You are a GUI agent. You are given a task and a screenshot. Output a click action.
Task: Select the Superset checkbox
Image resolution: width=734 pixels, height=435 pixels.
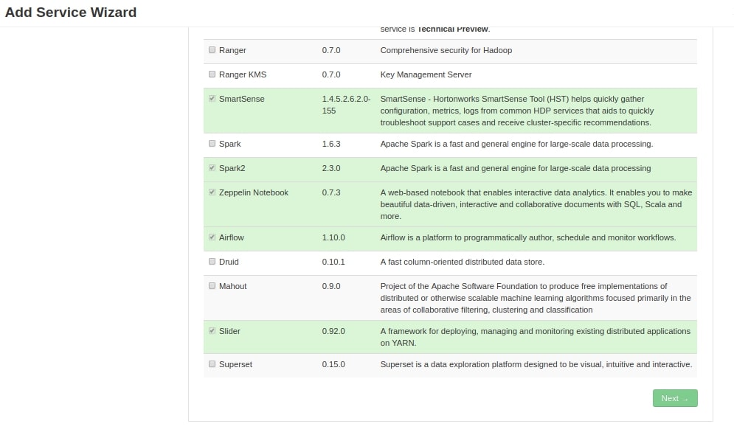click(x=212, y=364)
